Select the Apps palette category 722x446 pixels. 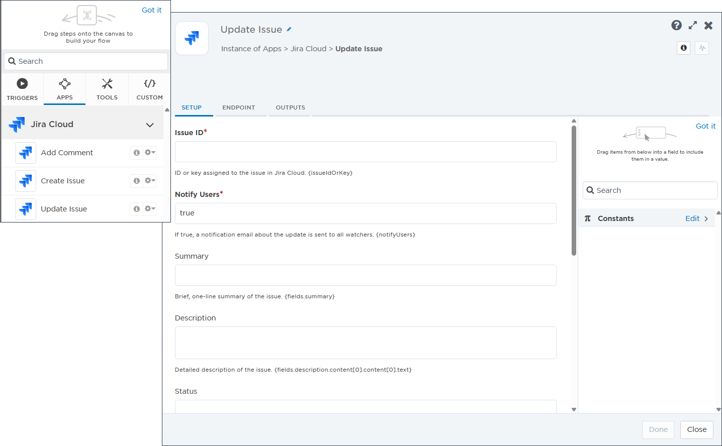pyautogui.click(x=64, y=89)
